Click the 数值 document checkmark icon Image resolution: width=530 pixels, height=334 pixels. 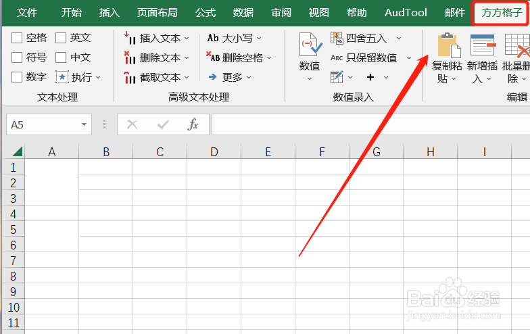pos(310,45)
